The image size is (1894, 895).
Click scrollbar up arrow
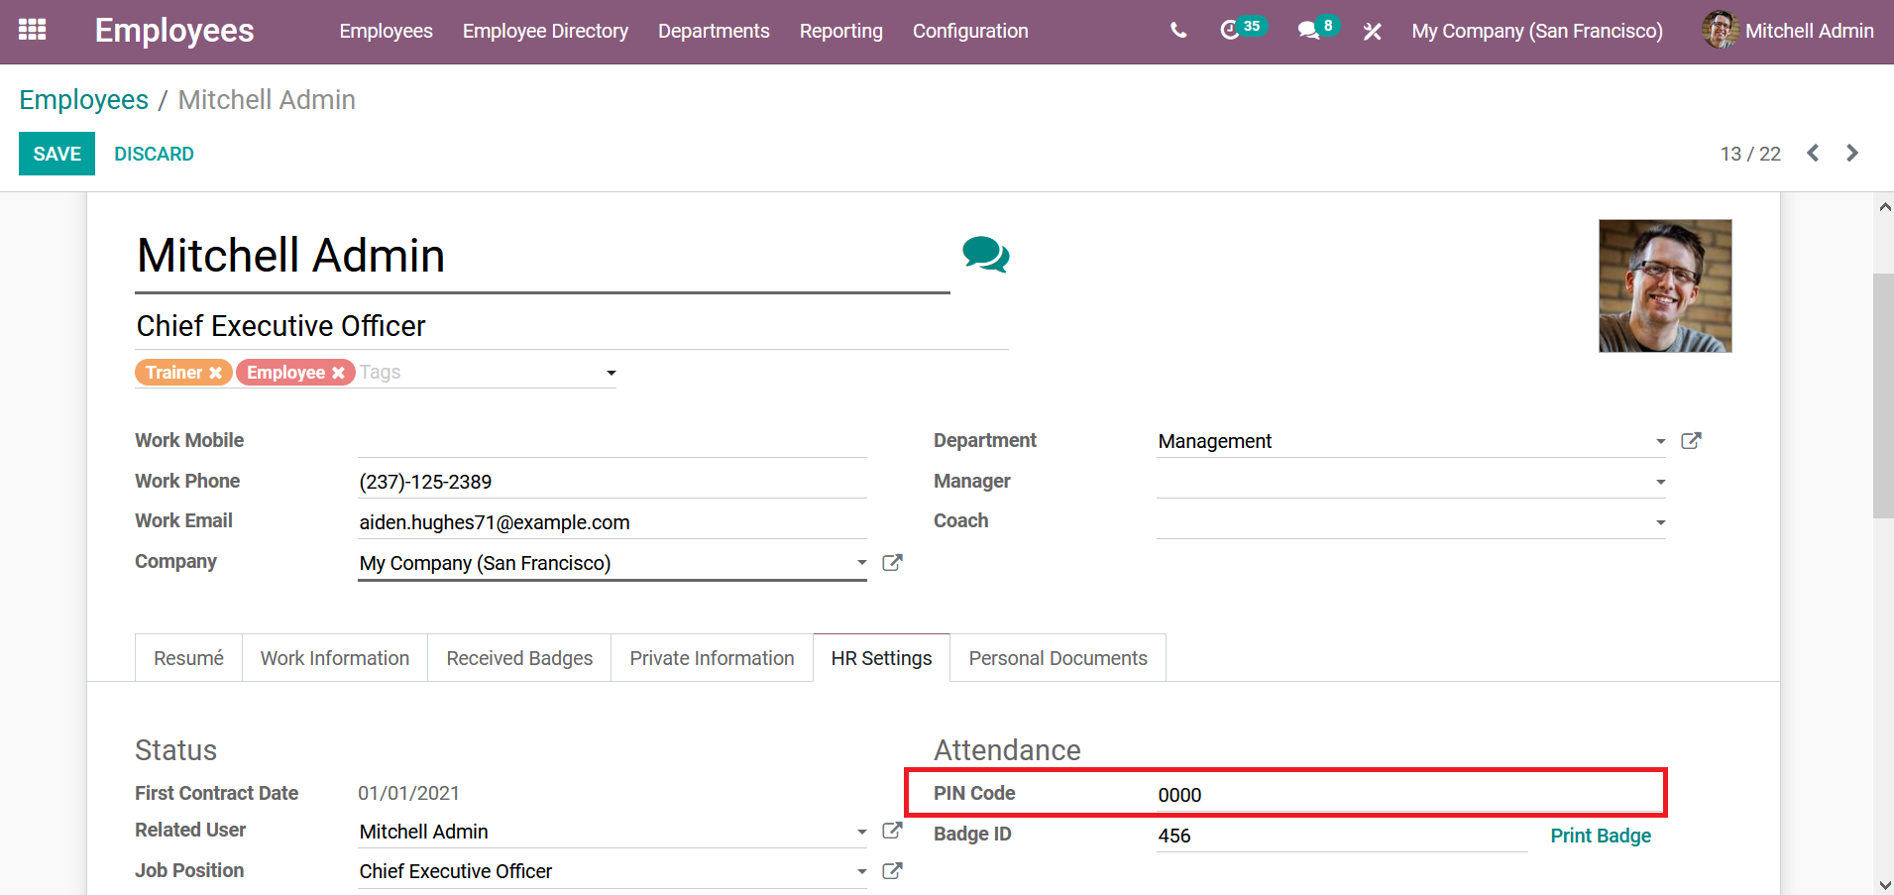(1884, 207)
